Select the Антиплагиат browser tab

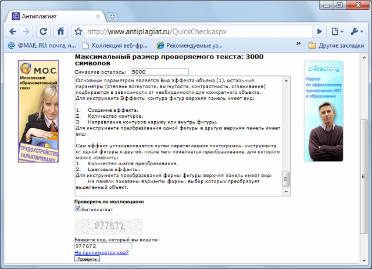point(56,16)
